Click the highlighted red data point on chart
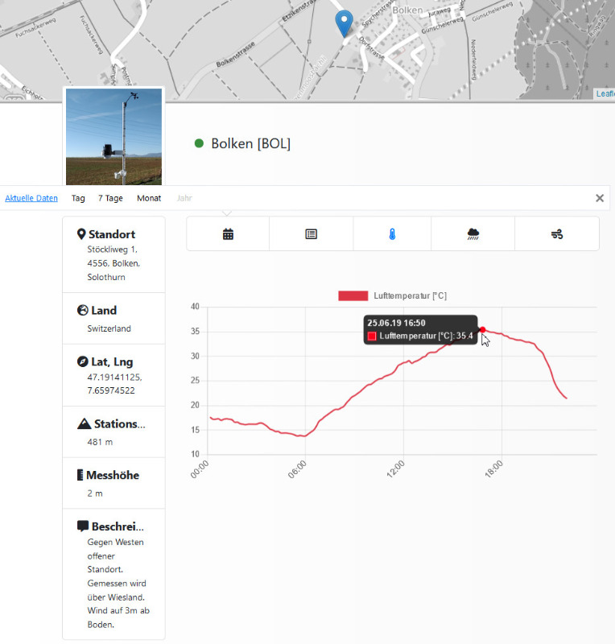 point(482,329)
